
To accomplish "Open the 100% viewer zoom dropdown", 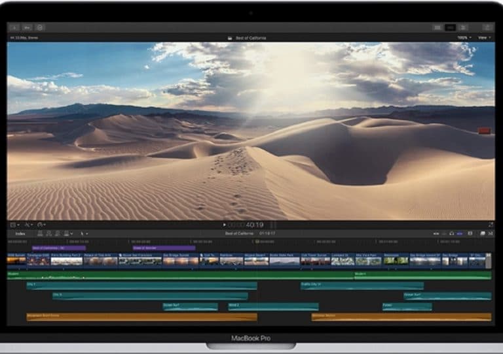I will pos(464,38).
